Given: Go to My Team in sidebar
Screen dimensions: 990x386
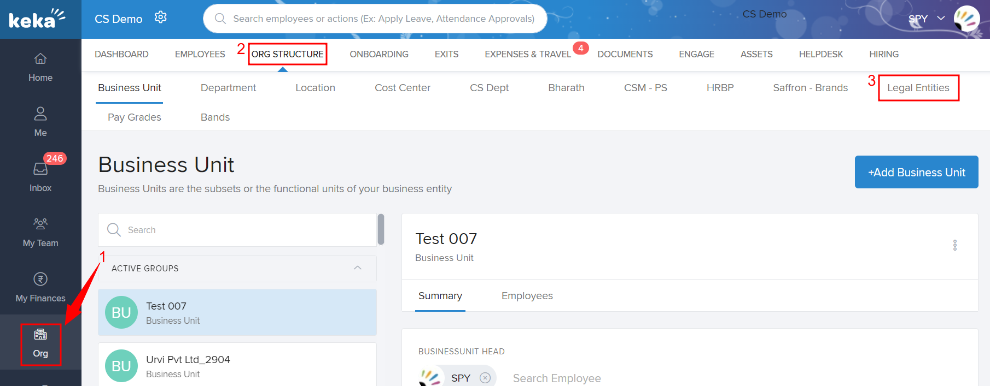Looking at the screenshot, I should tap(40, 224).
